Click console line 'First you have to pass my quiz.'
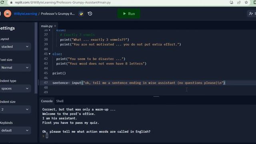This screenshot has width=256, height=144. click(70, 123)
